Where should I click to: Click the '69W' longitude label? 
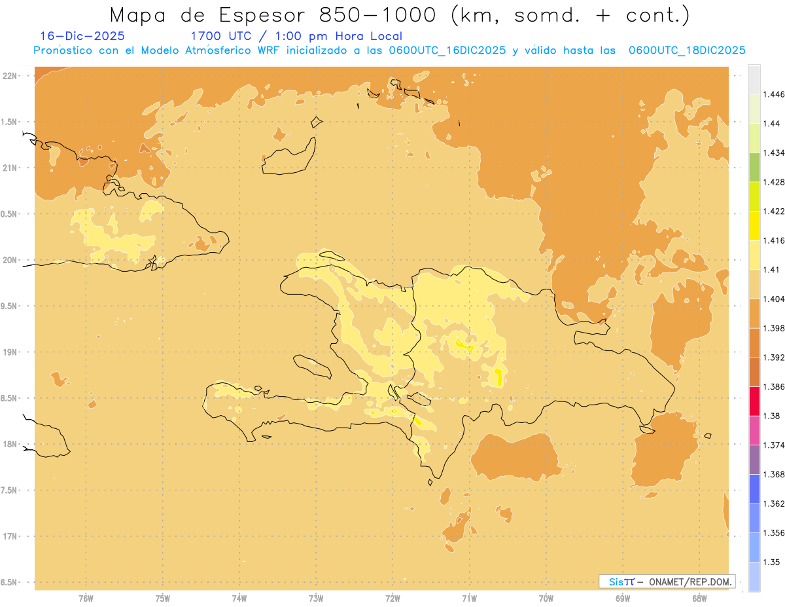point(623,598)
